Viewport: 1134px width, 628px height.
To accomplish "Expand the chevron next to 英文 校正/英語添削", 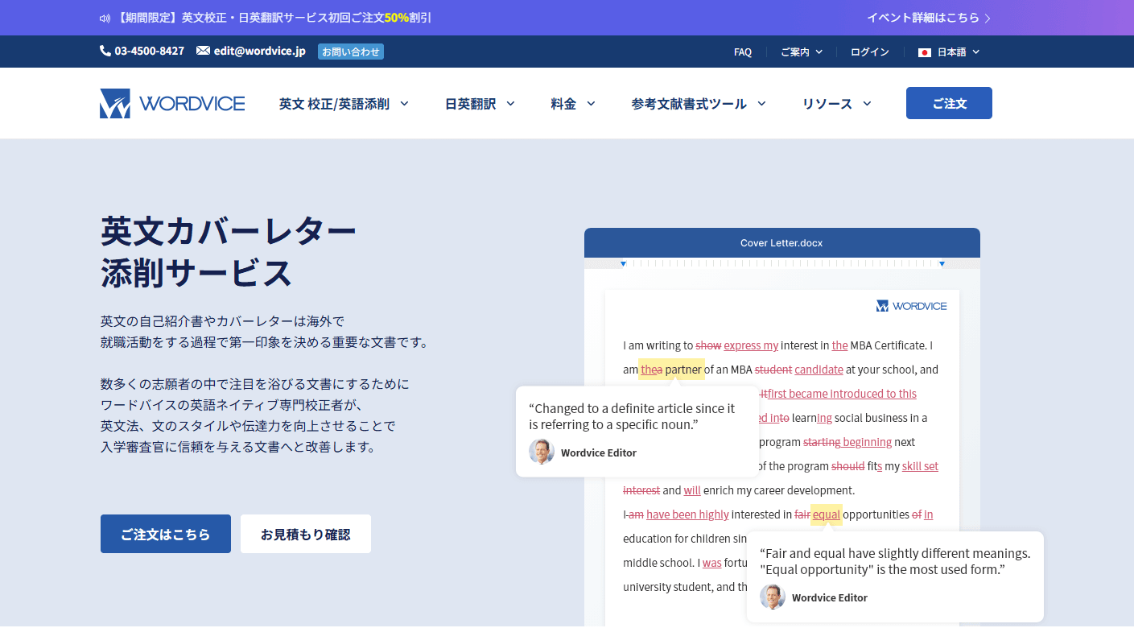I will point(404,103).
